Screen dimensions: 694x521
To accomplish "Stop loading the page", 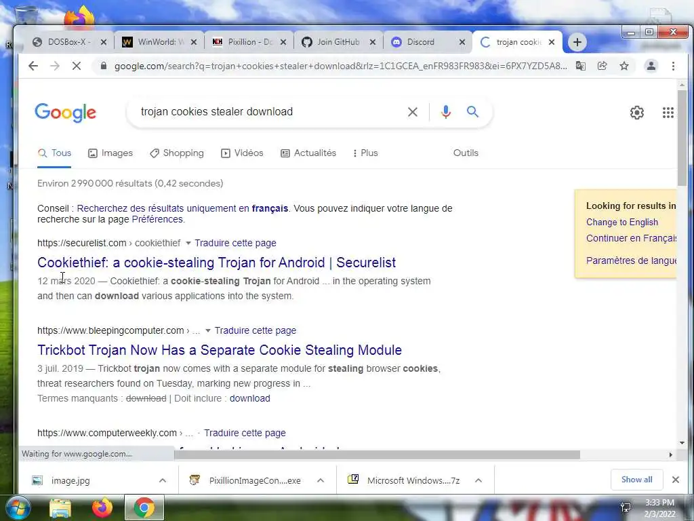I will pyautogui.click(x=77, y=66).
